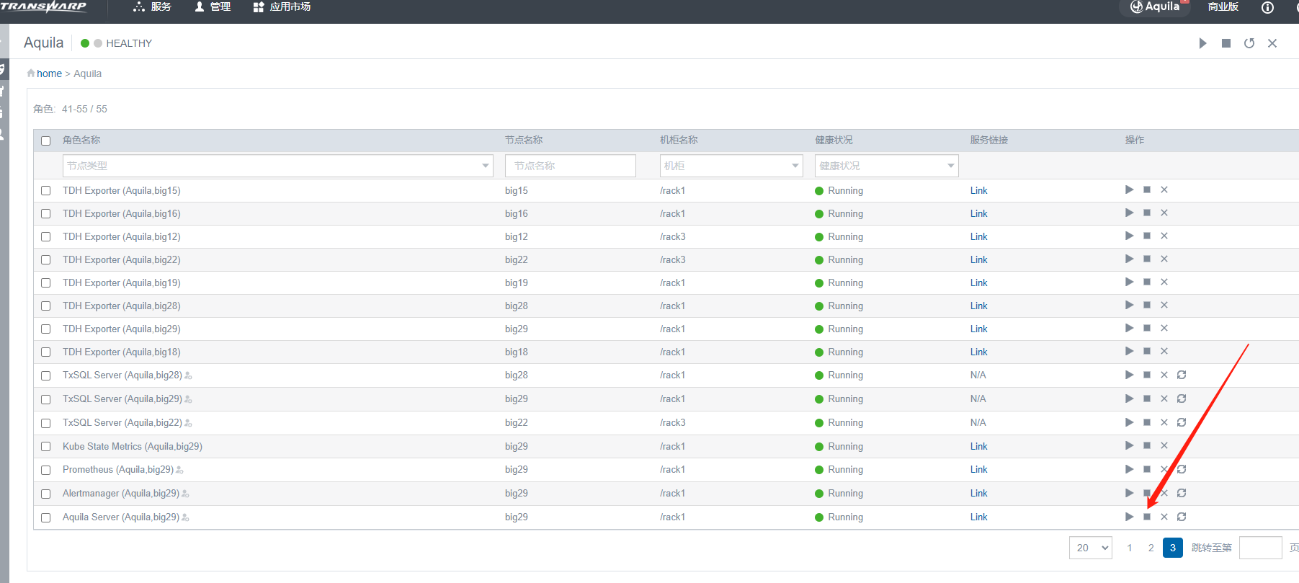Check TxSQL Server (Aquila,big28) row checkbox
1299x583 pixels.
pyautogui.click(x=46, y=375)
